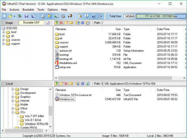Viewport: 187px width, 138px height.
Task: Click the 77% of 4.7GB capacity bar
Action: point(161,16)
